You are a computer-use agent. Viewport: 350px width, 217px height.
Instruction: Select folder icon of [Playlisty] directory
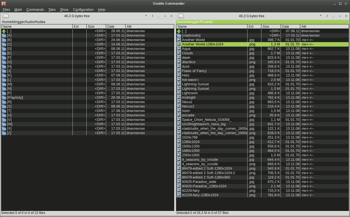click(x=4, y=98)
